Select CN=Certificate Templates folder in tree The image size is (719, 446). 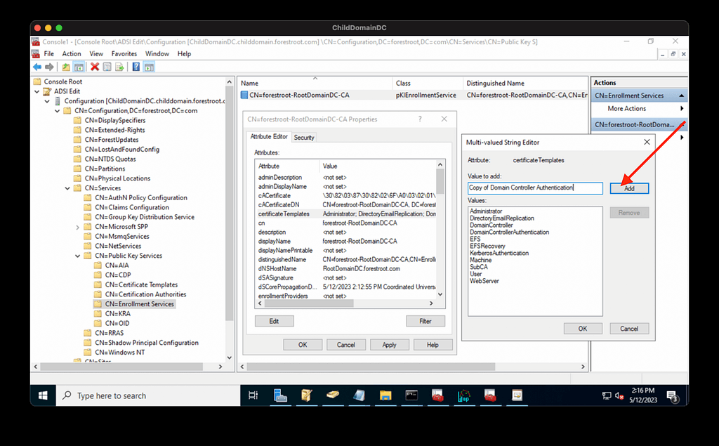(140, 284)
